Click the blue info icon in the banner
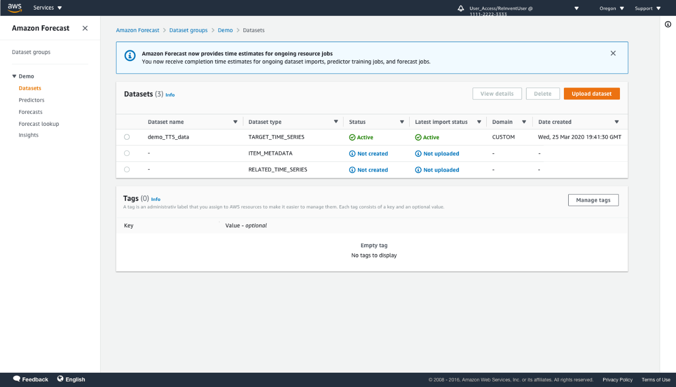 coord(130,55)
